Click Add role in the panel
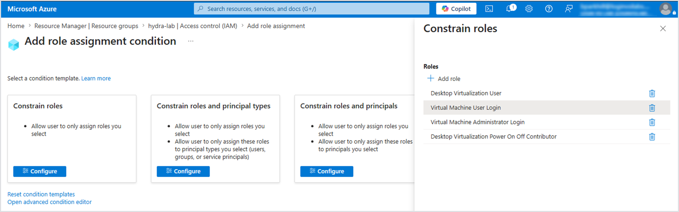679x212 pixels. point(444,79)
